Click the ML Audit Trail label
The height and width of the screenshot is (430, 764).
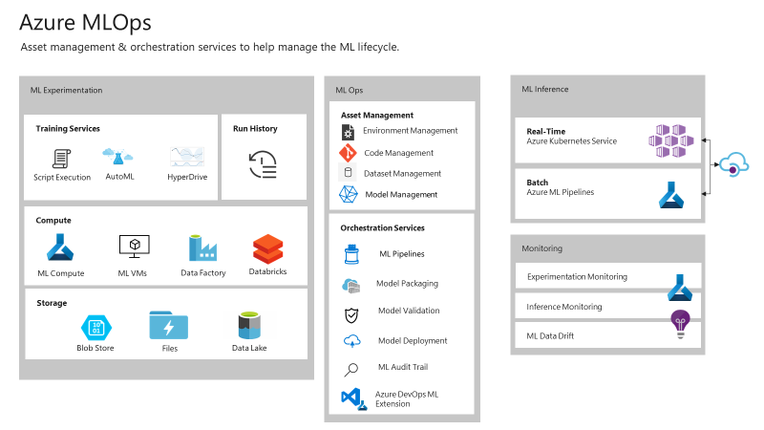click(403, 367)
